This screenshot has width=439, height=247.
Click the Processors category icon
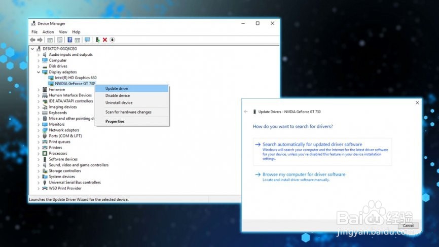(45, 154)
